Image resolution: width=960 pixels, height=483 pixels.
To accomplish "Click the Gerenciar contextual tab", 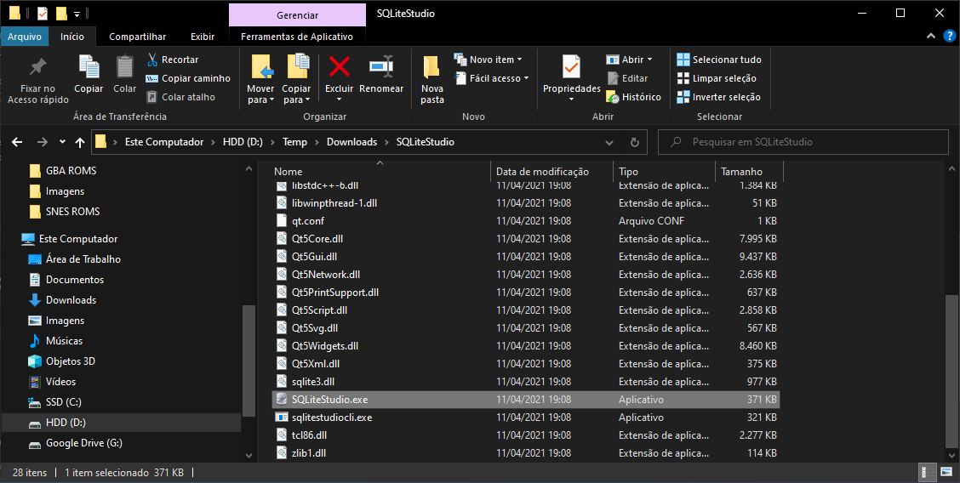I will pyautogui.click(x=298, y=15).
